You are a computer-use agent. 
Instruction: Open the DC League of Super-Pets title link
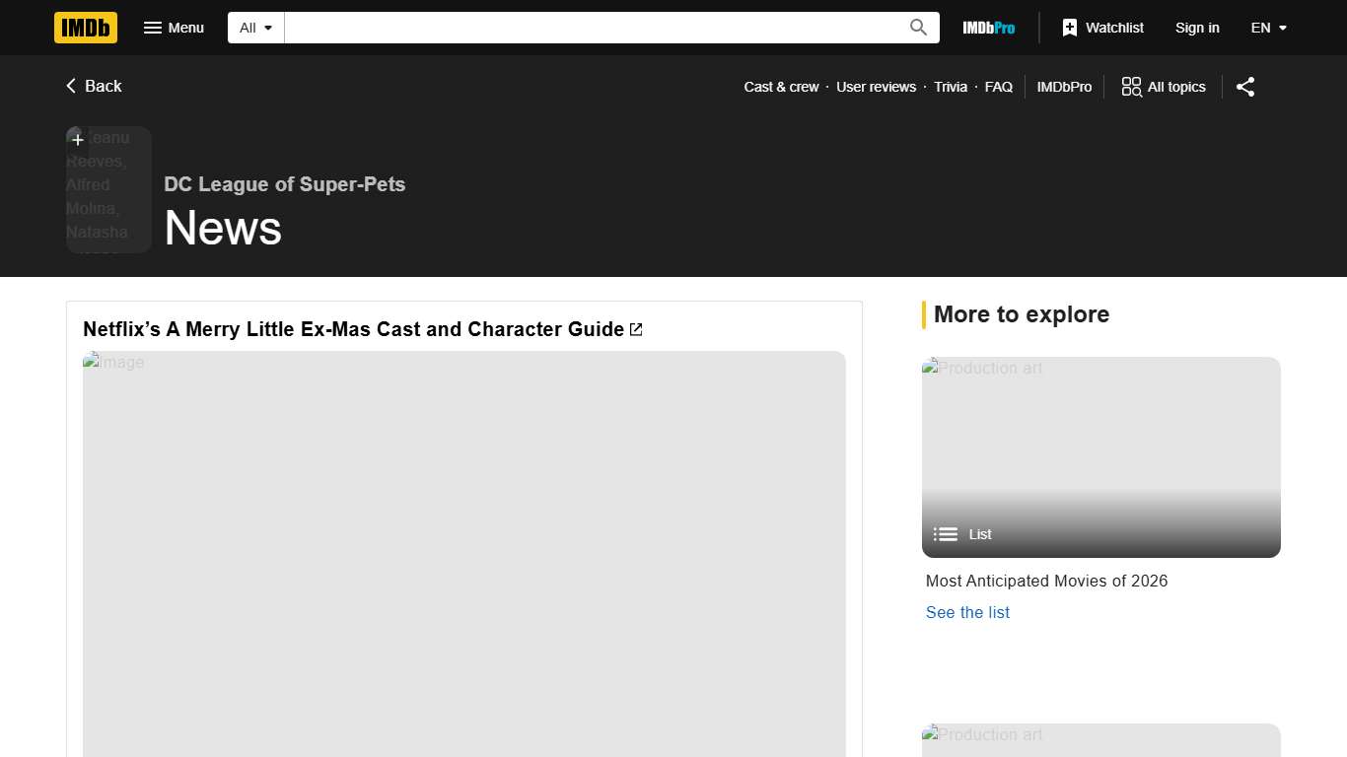pos(284,184)
